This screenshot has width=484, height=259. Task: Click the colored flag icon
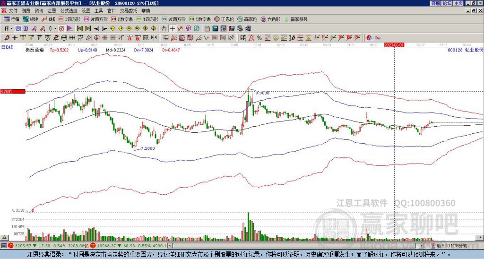70,29
